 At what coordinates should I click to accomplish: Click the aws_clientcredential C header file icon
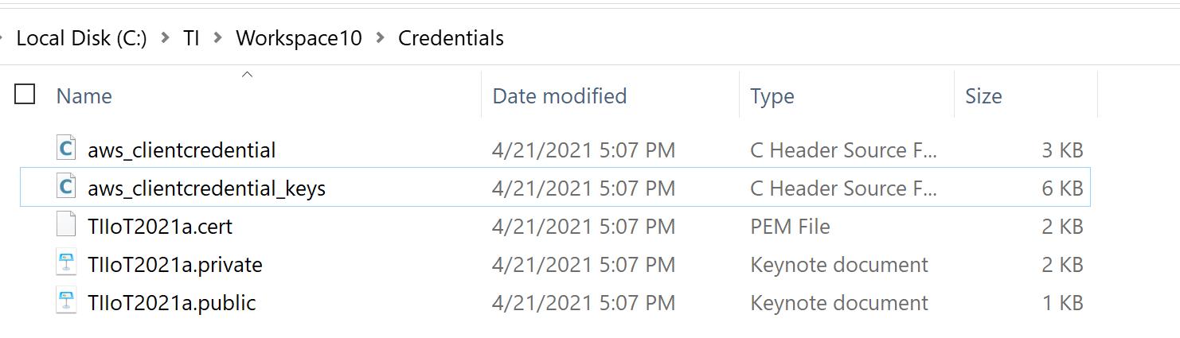(67, 149)
